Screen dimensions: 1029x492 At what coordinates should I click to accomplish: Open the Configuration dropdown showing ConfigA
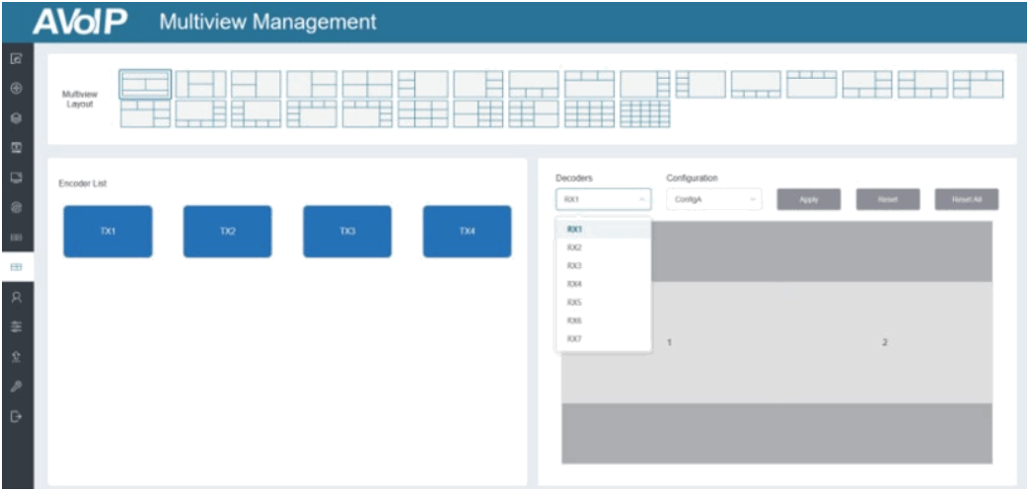pyautogui.click(x=714, y=199)
